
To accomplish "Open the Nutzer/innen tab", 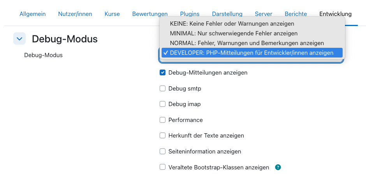I will [x=75, y=14].
